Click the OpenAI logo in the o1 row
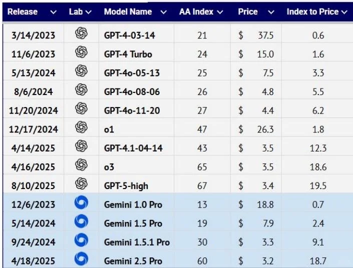 [81, 127]
